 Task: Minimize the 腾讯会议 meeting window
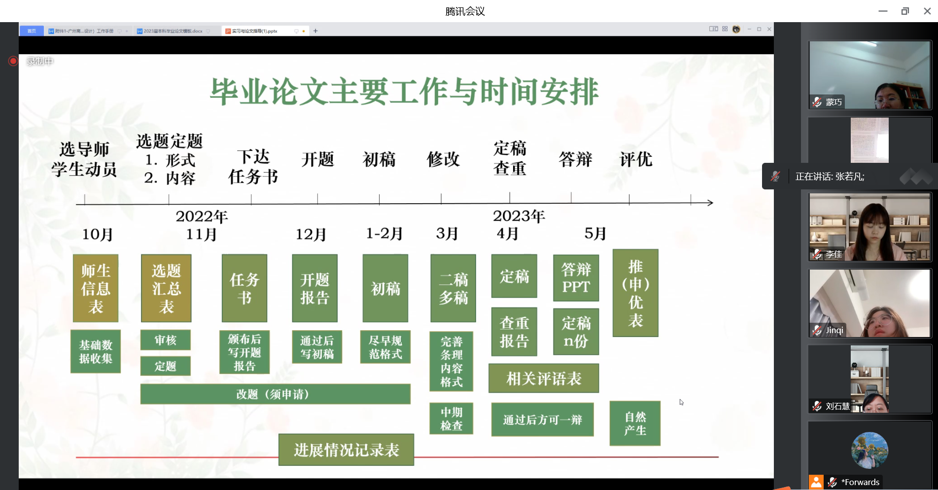(883, 11)
